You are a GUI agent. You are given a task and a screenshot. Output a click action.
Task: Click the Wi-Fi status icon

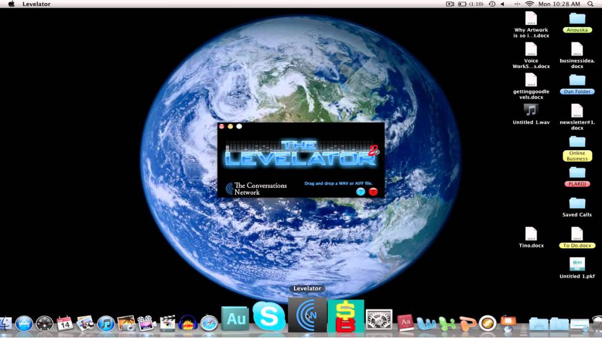pyautogui.click(x=529, y=4)
